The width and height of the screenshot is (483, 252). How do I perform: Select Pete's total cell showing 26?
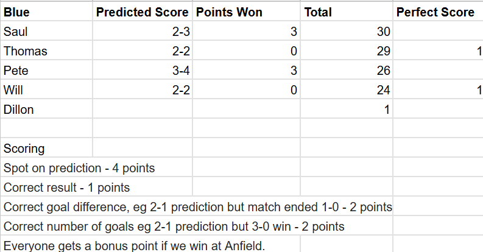tap(346, 71)
